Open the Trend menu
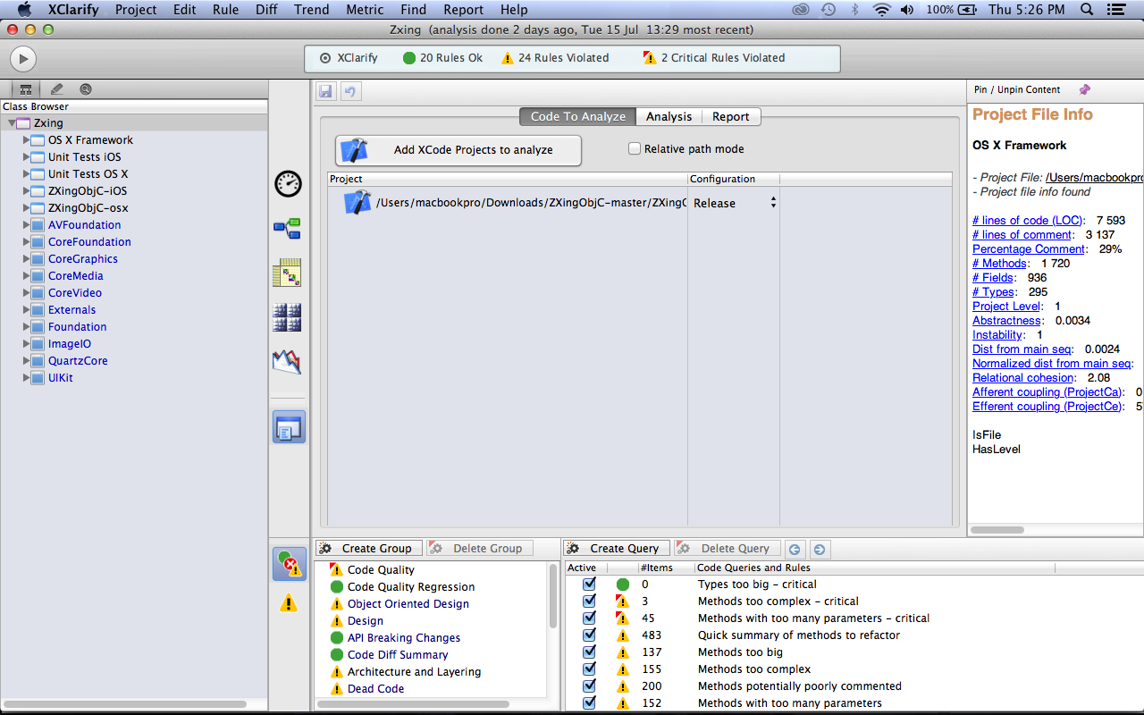 coord(312,10)
